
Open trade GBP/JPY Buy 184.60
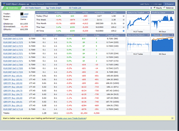[x=13, y=87]
